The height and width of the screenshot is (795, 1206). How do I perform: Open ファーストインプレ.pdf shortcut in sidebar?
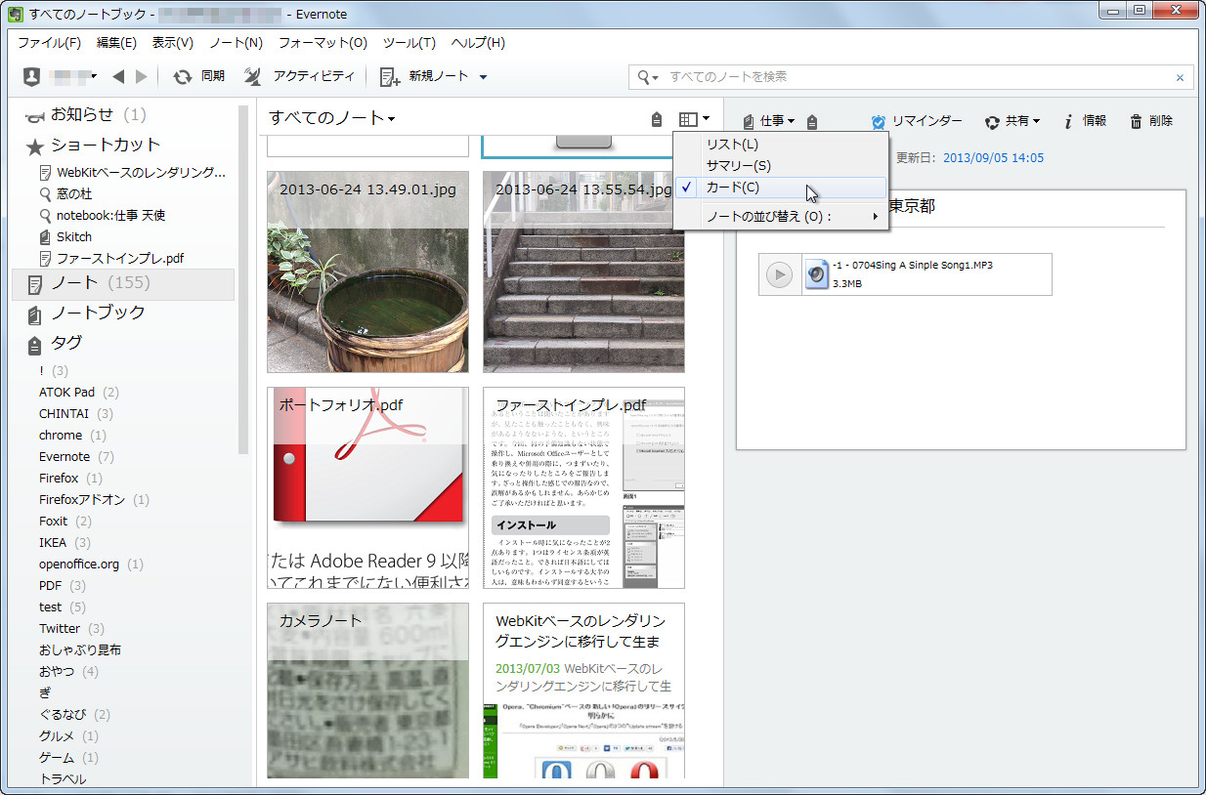(x=111, y=258)
